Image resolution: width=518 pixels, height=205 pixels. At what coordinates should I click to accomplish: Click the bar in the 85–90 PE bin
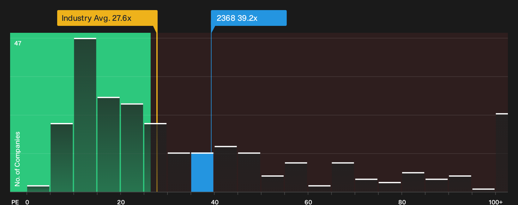click(437, 185)
